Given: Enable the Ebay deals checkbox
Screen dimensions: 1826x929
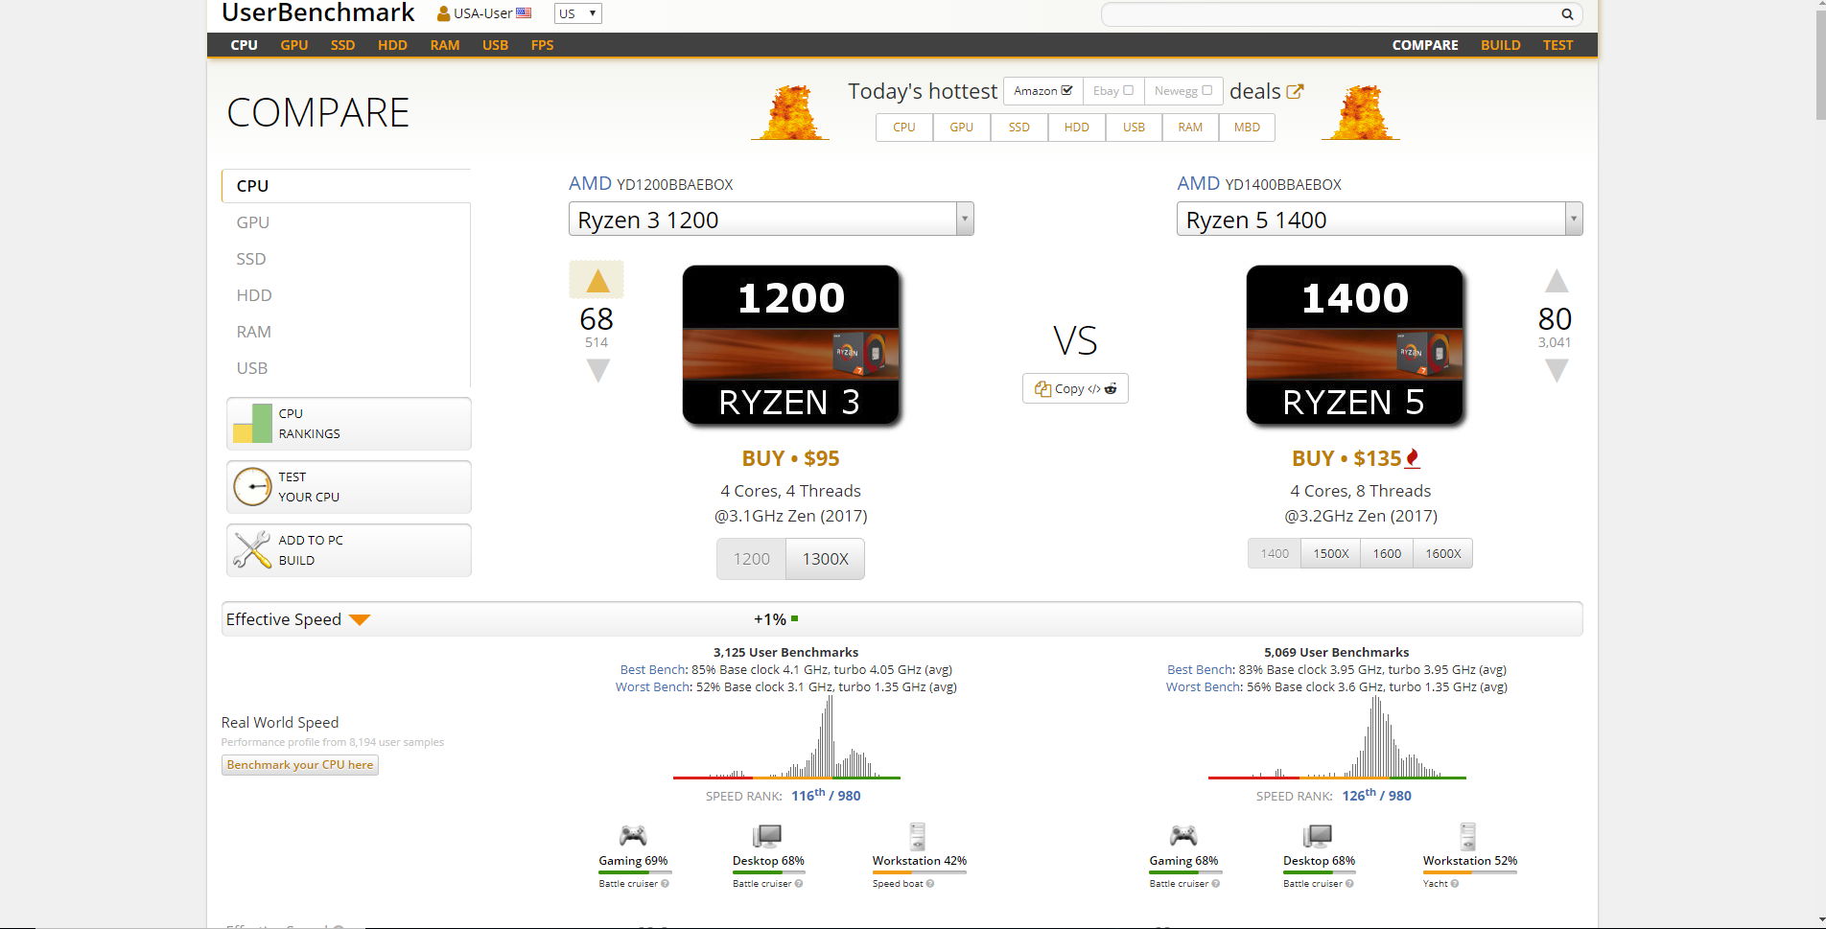Looking at the screenshot, I should 1128,90.
